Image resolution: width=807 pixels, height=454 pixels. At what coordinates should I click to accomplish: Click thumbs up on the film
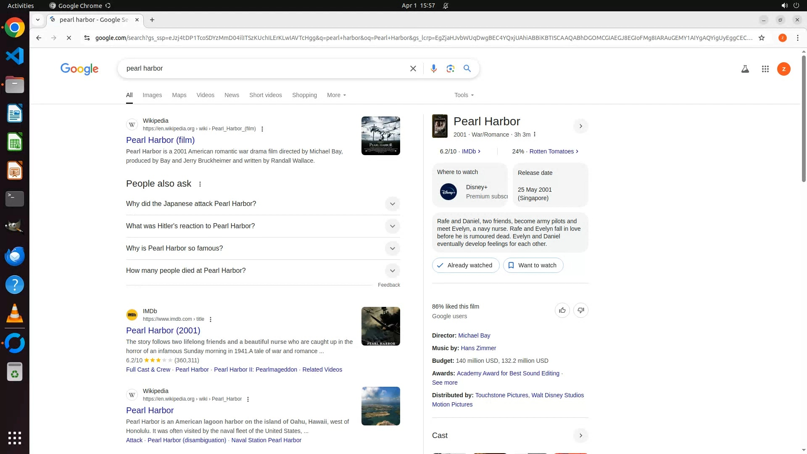point(562,310)
